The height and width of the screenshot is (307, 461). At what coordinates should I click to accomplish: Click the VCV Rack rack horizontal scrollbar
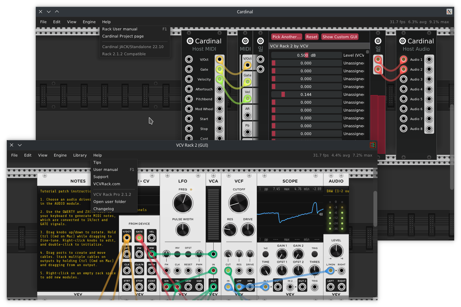click(x=189, y=298)
